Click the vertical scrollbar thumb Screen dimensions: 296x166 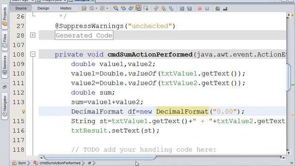[x=289, y=77]
